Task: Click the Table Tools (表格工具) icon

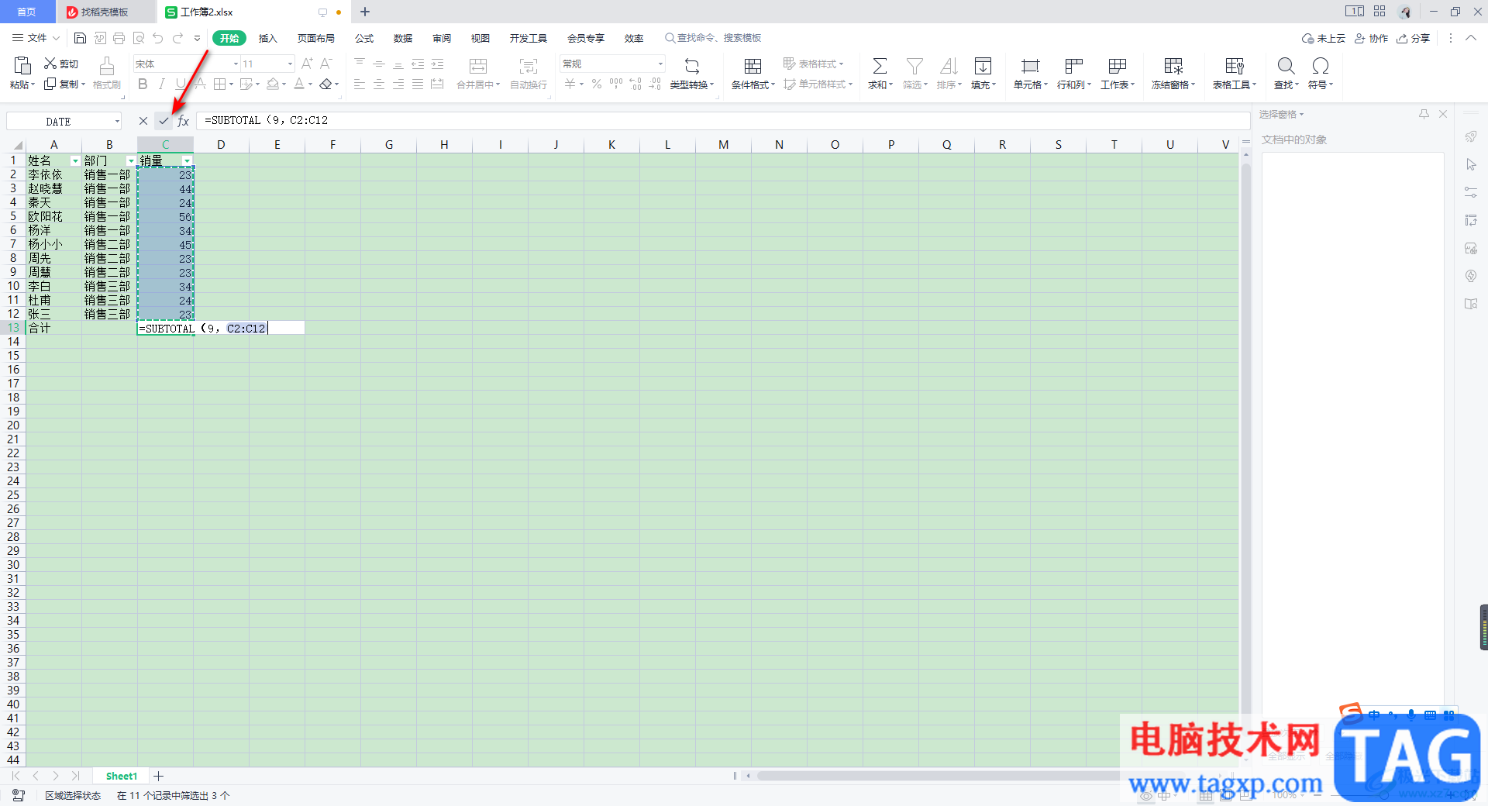Action: 1235,66
